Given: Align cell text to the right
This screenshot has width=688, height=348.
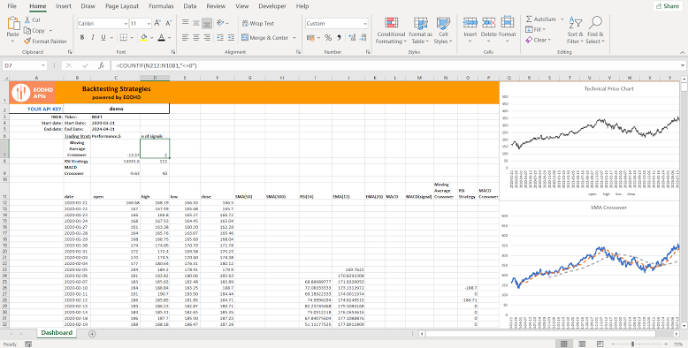Looking at the screenshot, I should pos(207,38).
